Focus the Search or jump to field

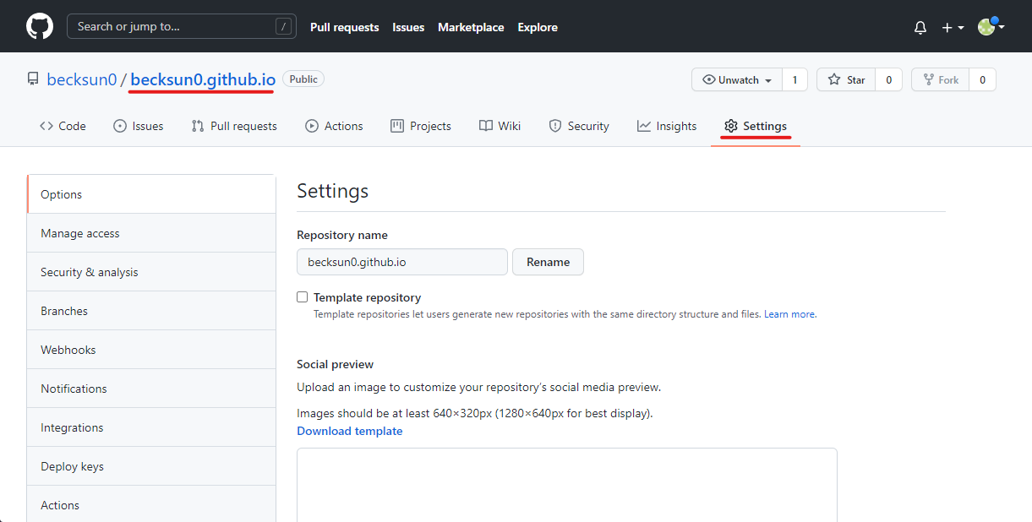point(182,26)
